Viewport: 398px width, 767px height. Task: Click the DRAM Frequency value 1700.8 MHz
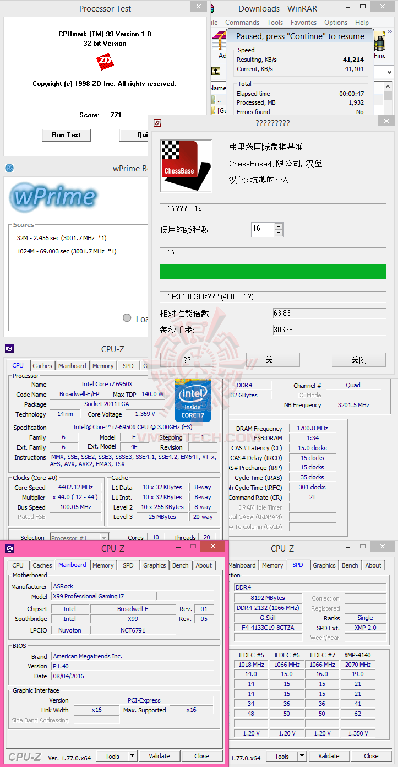[313, 428]
